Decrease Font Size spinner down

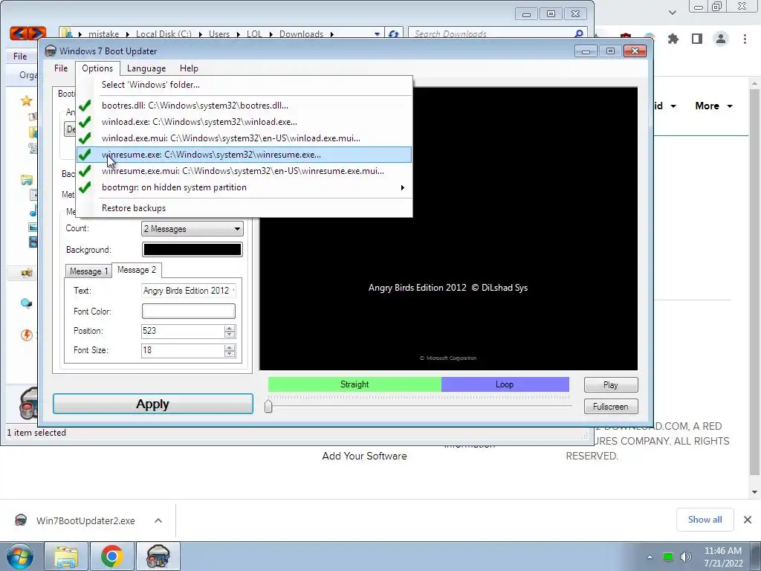pos(230,353)
